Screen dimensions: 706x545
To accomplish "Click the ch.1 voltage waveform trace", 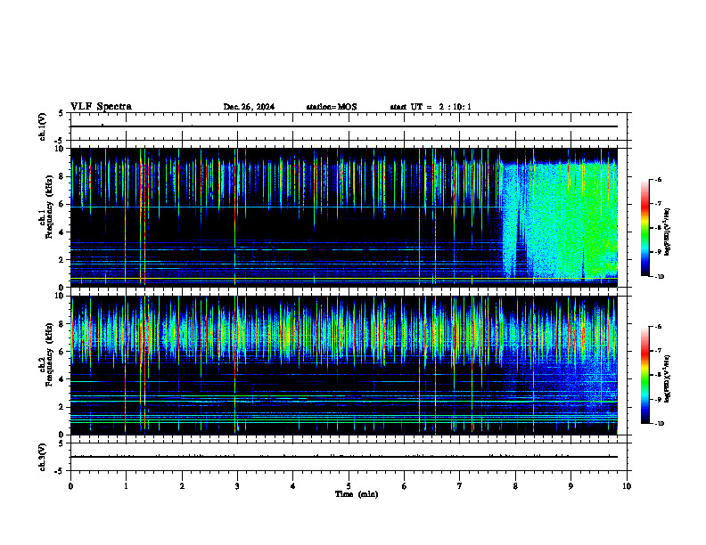I will point(344,126).
